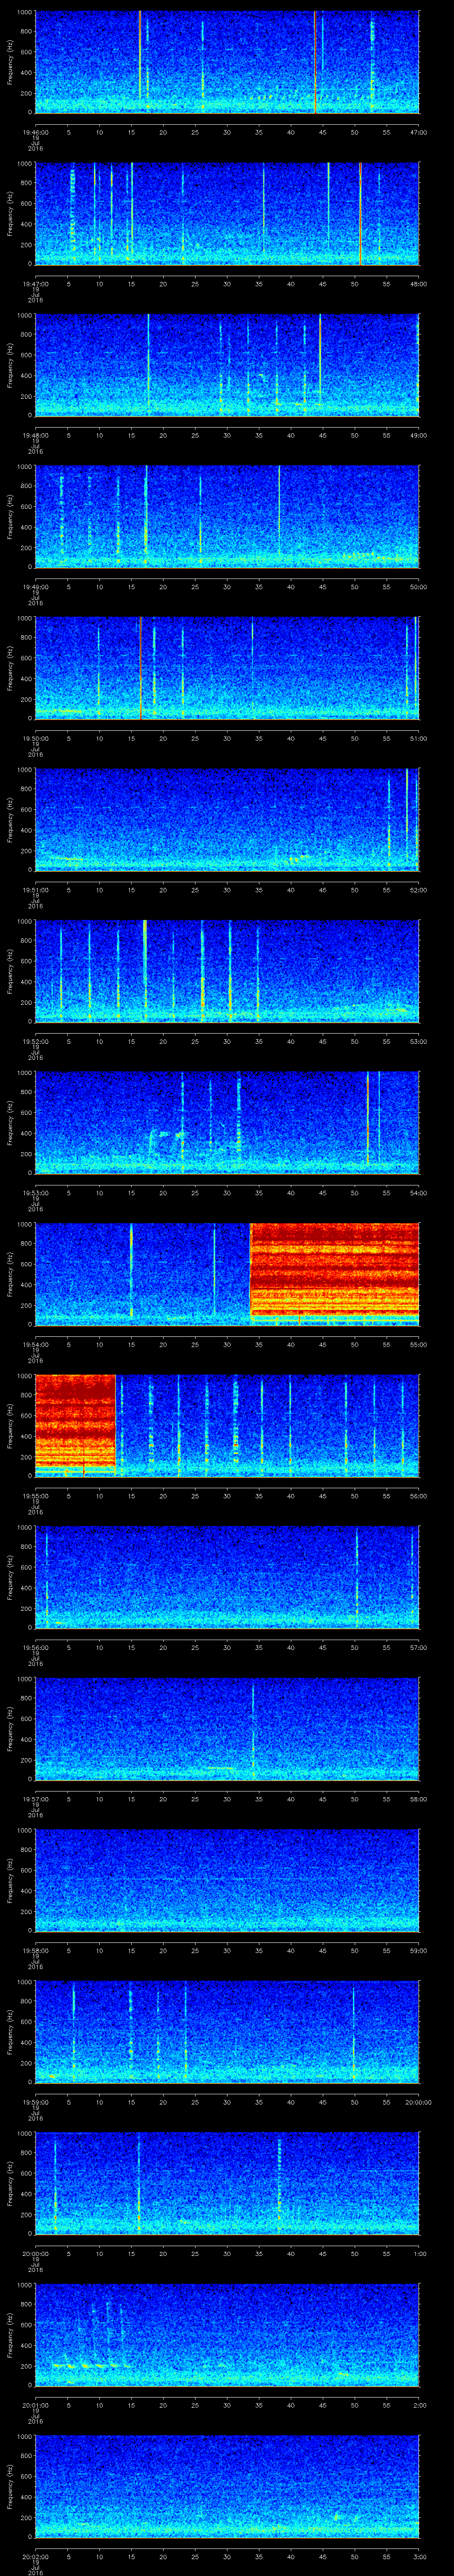Click the '19:53:00' time axis label
The width and height of the screenshot is (454, 2576).
pyautogui.click(x=35, y=1192)
